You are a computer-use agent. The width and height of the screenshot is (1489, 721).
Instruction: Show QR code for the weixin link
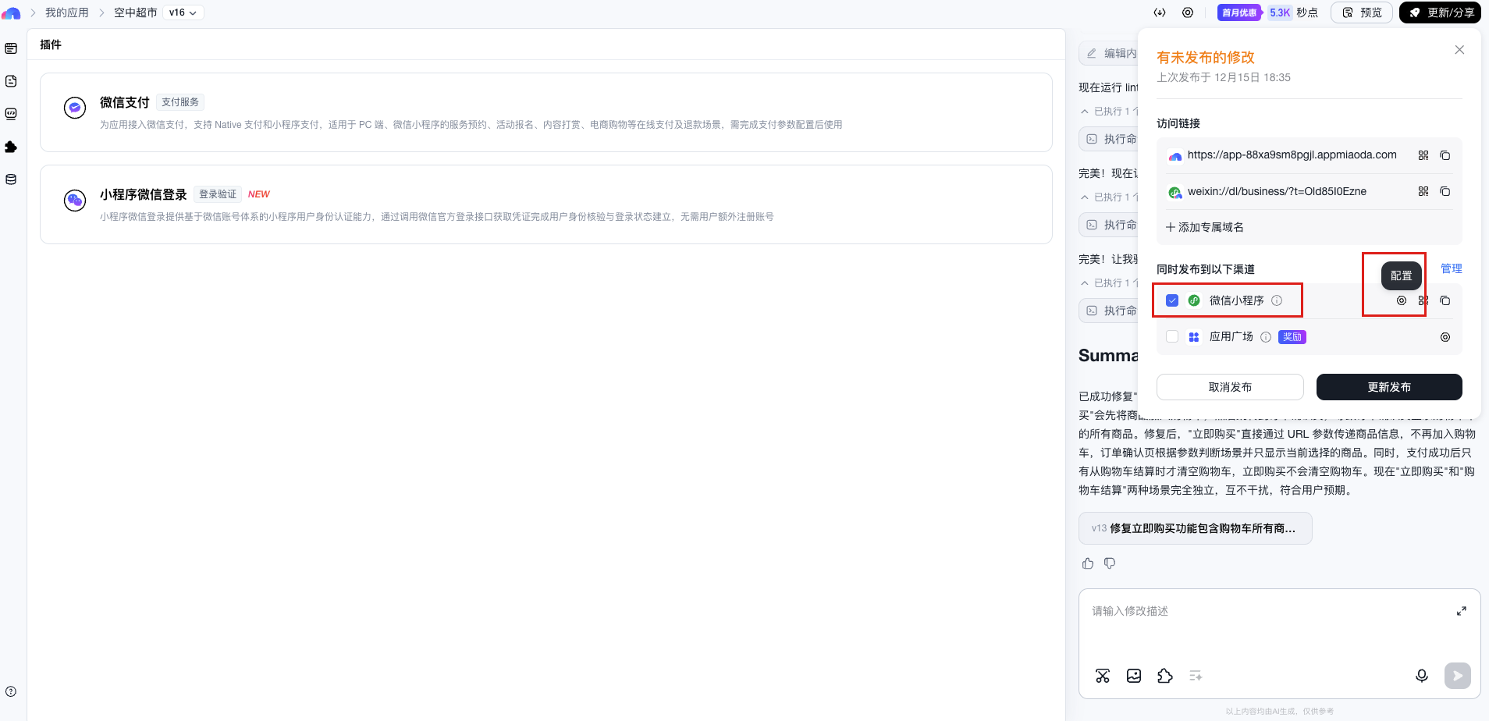click(1423, 191)
